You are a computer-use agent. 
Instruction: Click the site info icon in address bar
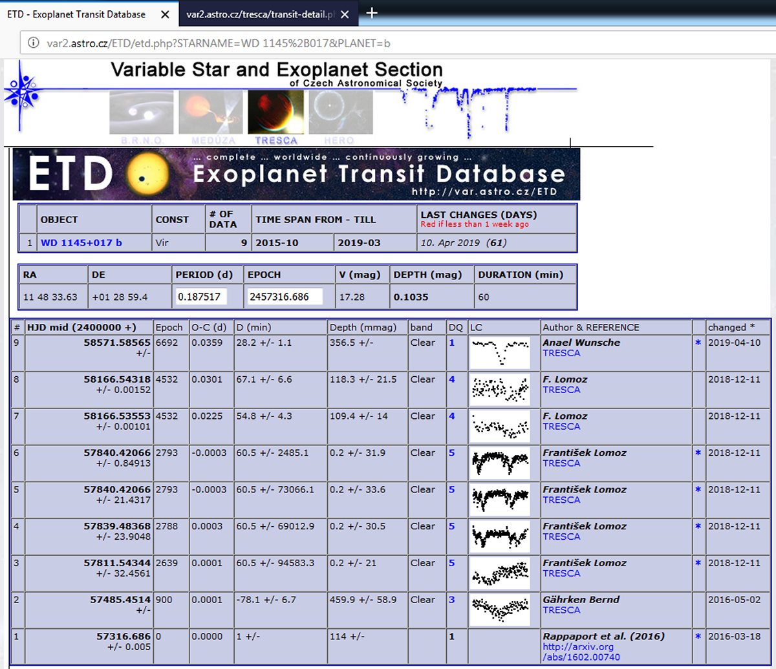32,44
